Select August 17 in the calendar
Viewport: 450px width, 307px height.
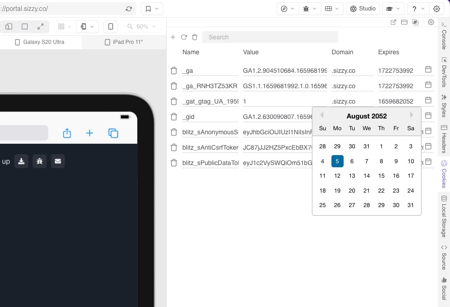(410, 176)
